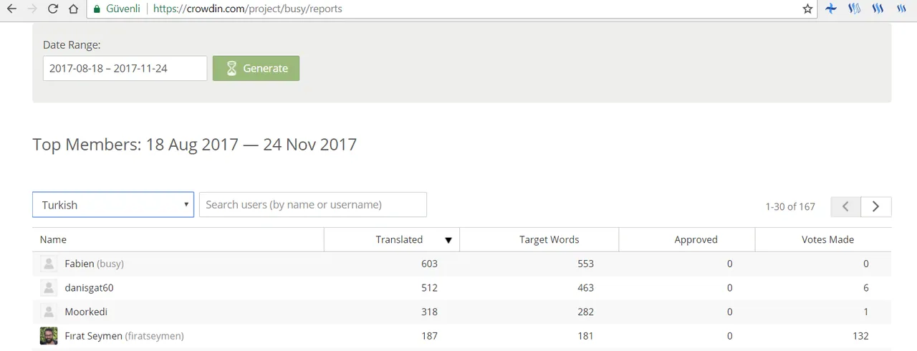Image resolution: width=917 pixels, height=351 pixels.
Task: Sort table by Target Words column
Action: coord(549,240)
